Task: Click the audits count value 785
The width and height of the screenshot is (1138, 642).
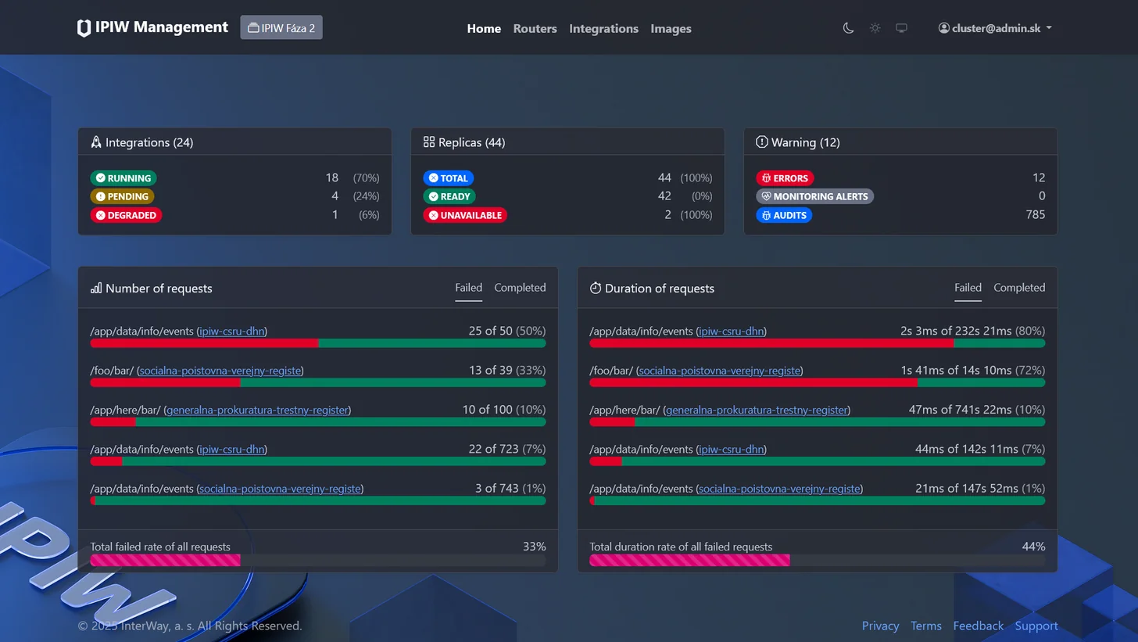Action: 1035,214
